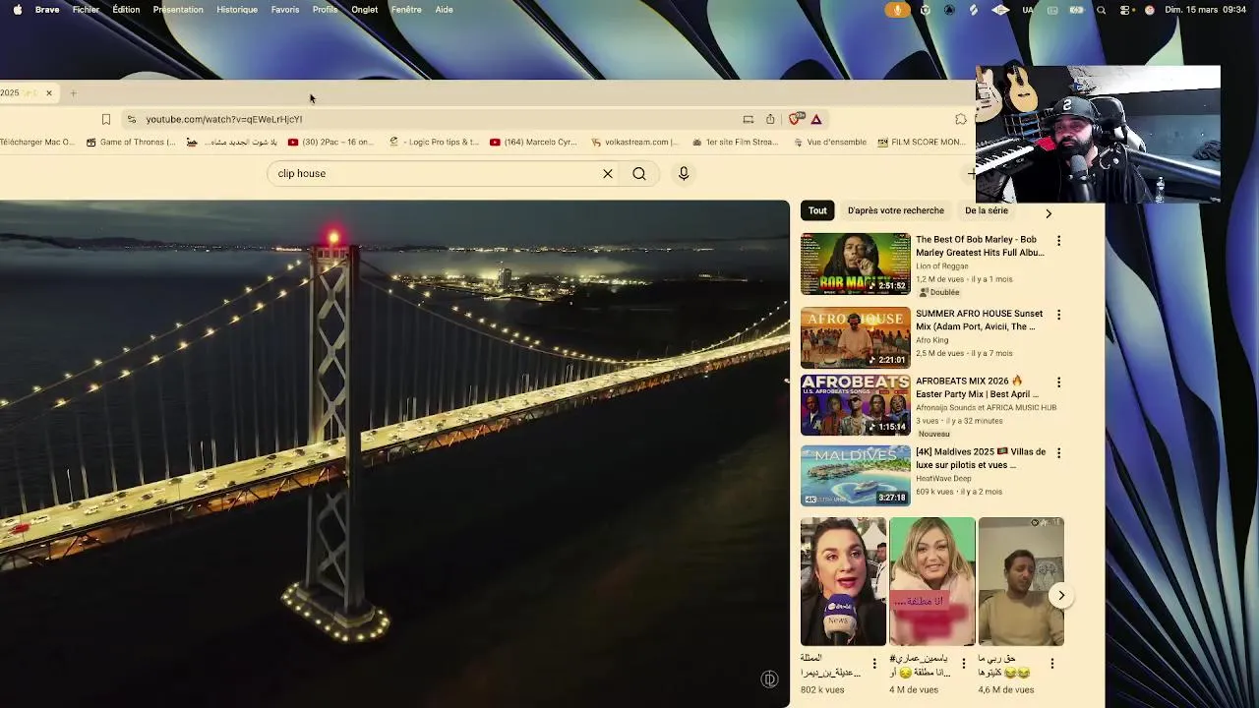Open the Apple menu
1259x708 pixels.
click(x=17, y=10)
